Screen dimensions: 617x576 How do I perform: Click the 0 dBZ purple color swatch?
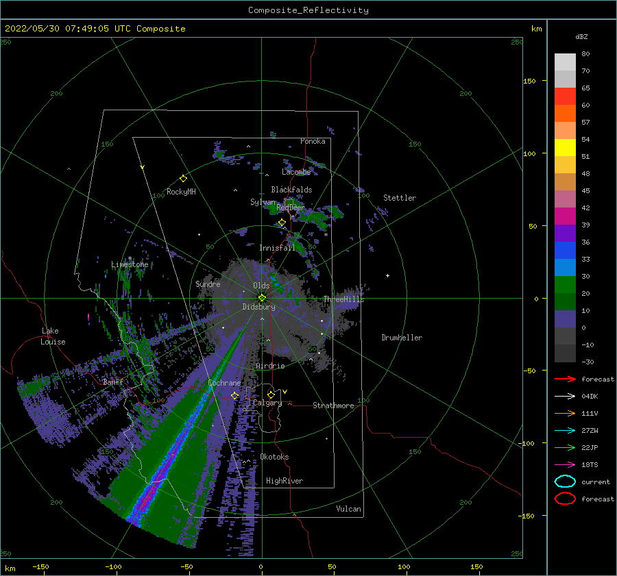(x=565, y=318)
